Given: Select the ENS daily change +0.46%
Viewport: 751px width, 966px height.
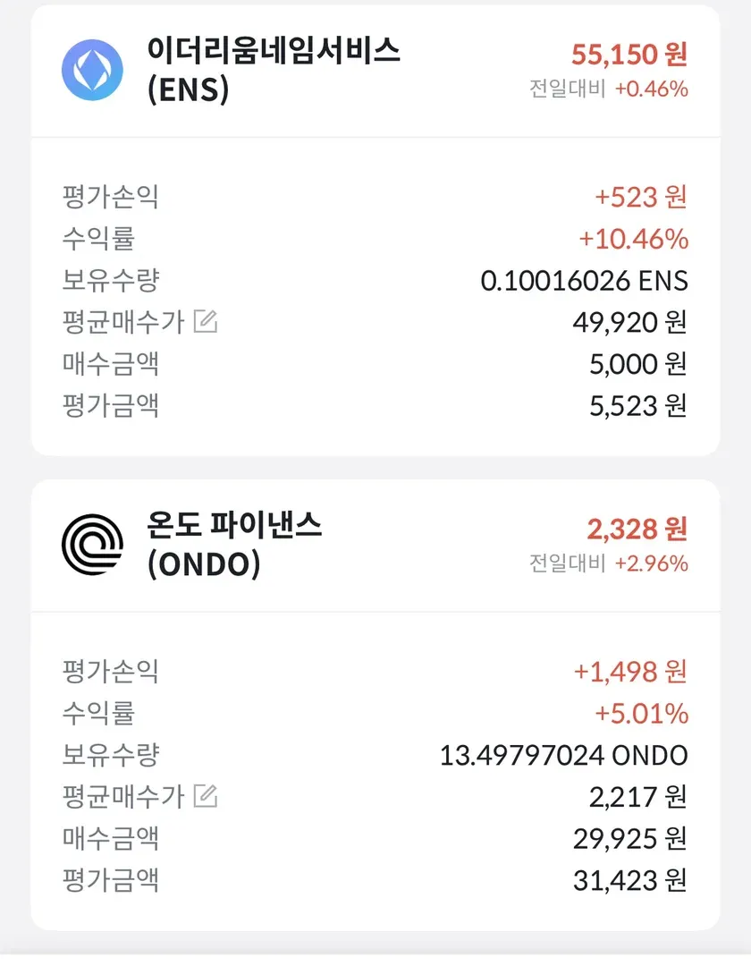Looking at the screenshot, I should point(651,89).
